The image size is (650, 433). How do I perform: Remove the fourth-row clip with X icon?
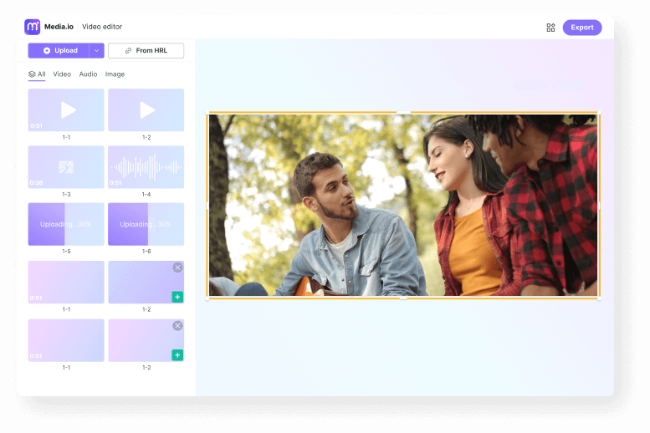(177, 267)
